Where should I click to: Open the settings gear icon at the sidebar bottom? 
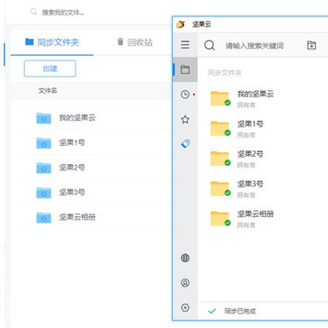(x=185, y=308)
